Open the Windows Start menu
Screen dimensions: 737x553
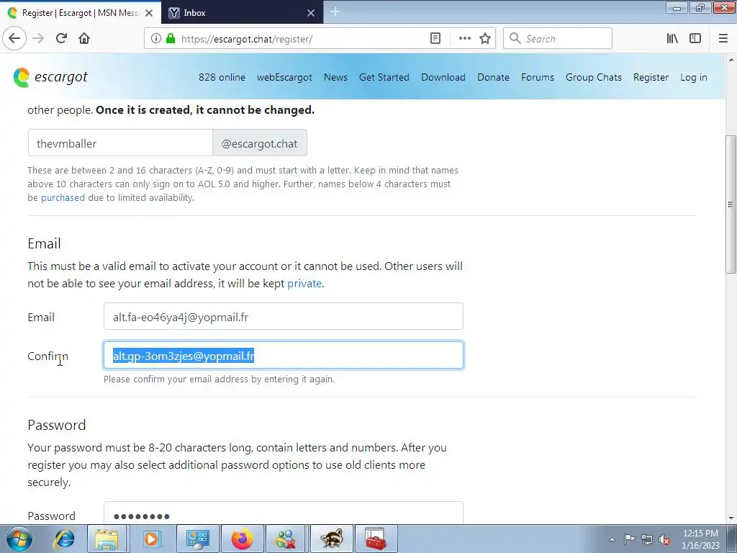pyautogui.click(x=19, y=539)
